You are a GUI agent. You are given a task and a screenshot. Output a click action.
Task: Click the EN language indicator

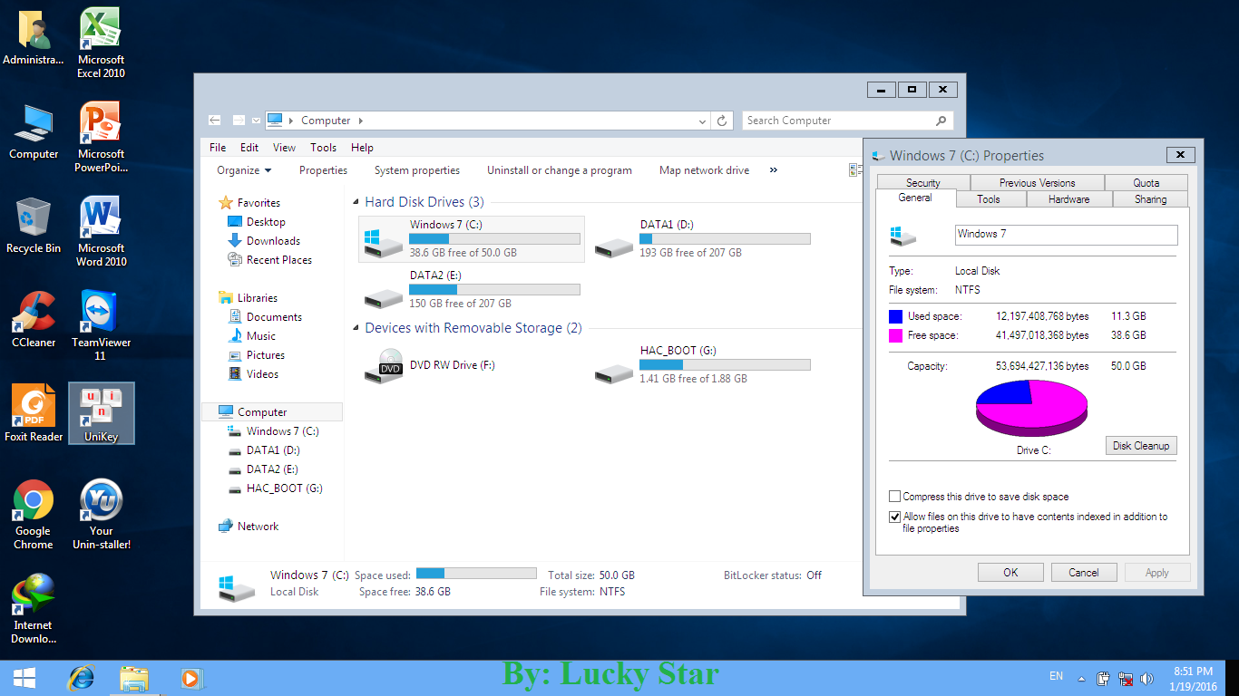click(x=1056, y=676)
